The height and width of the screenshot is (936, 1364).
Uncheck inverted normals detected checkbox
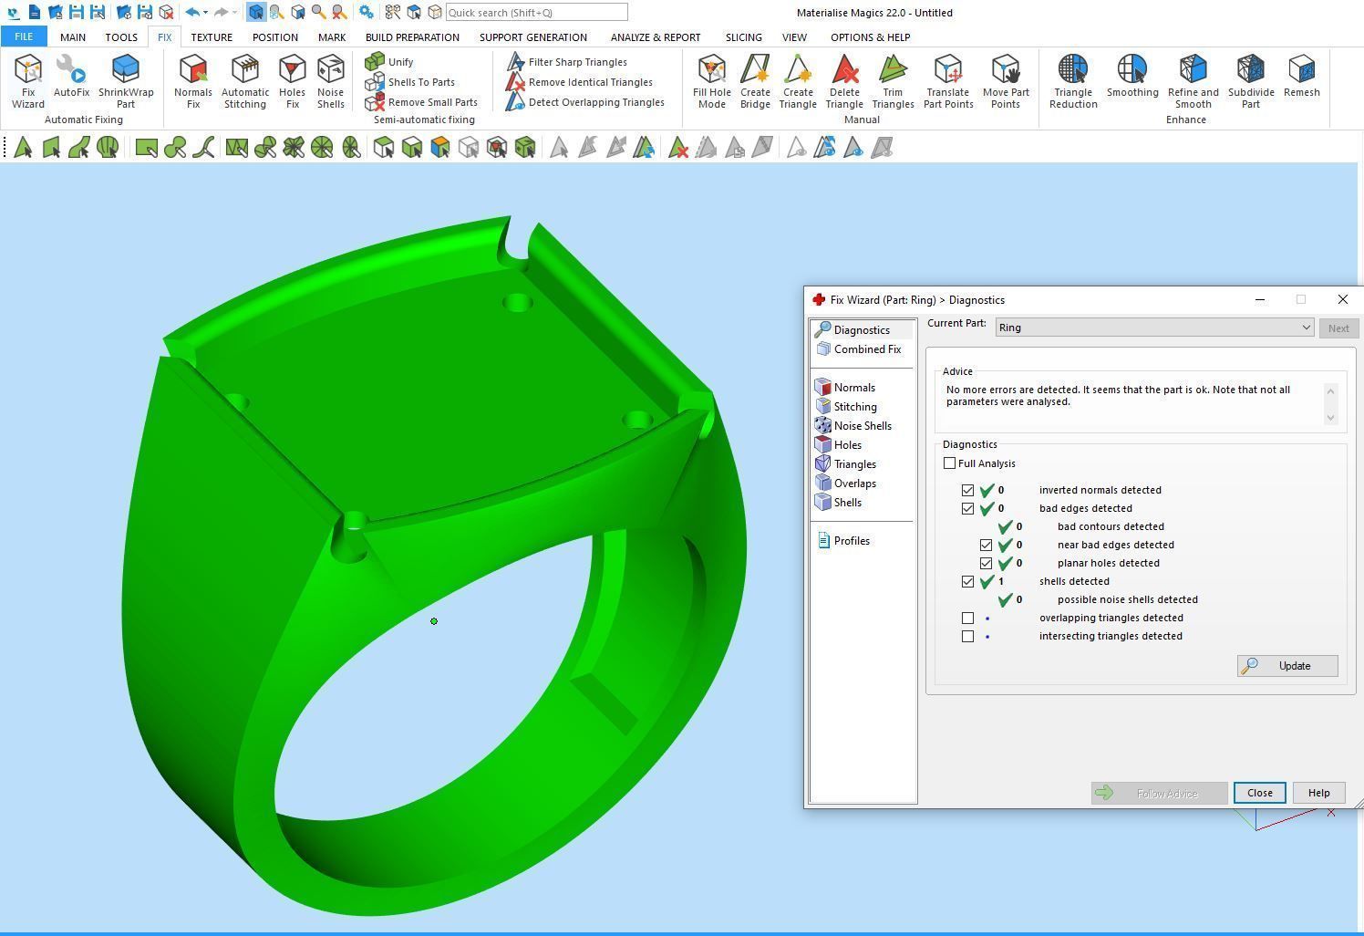tap(967, 490)
